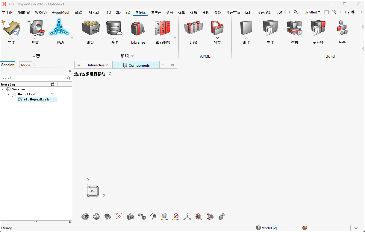Select the 测量 (Measure) tool icon

[x=36, y=28]
